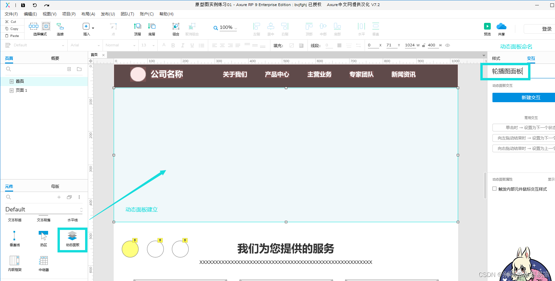
Task: Click the 新建交互 new interaction button
Action: (524, 97)
